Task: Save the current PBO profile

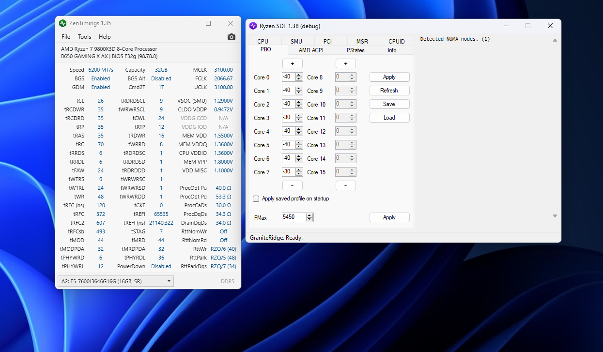Action: (x=389, y=104)
